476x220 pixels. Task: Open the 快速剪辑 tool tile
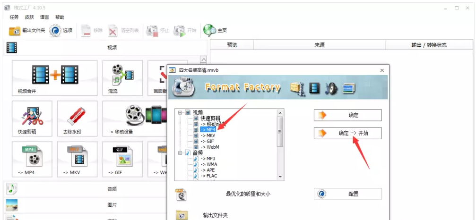32,119
